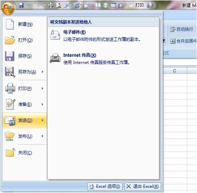Expand the 另存为(A) submenu arrow
The image size is (197, 193).
click(43, 72)
